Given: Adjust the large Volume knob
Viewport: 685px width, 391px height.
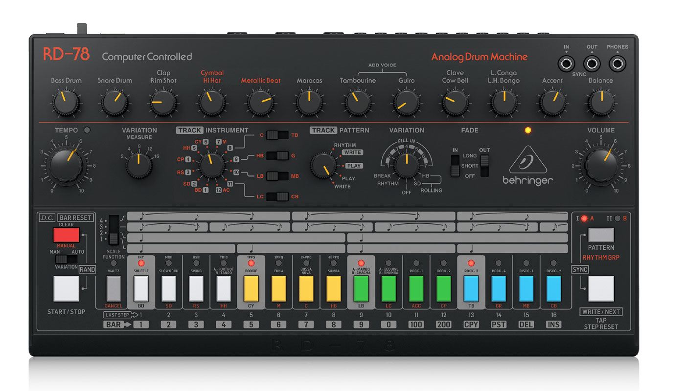Looking at the screenshot, I should (x=601, y=166).
